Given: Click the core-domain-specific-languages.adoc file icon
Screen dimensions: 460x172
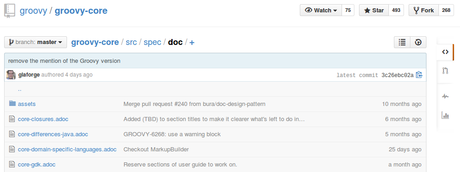Looking at the screenshot, I should pos(12,149).
